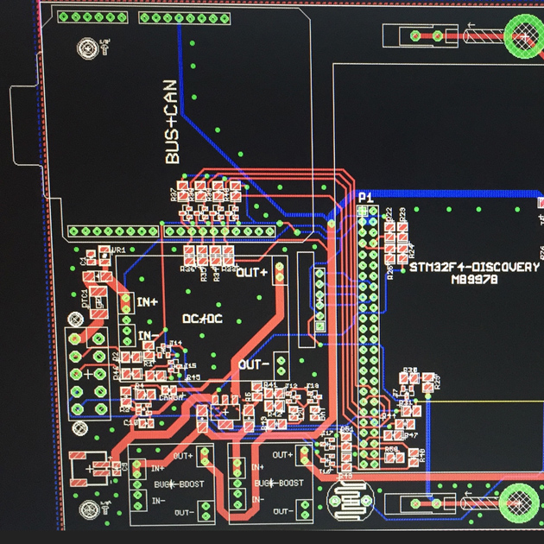544x544 pixels.
Task: Click the DC/DC module OUT+ label
Action: point(252,273)
